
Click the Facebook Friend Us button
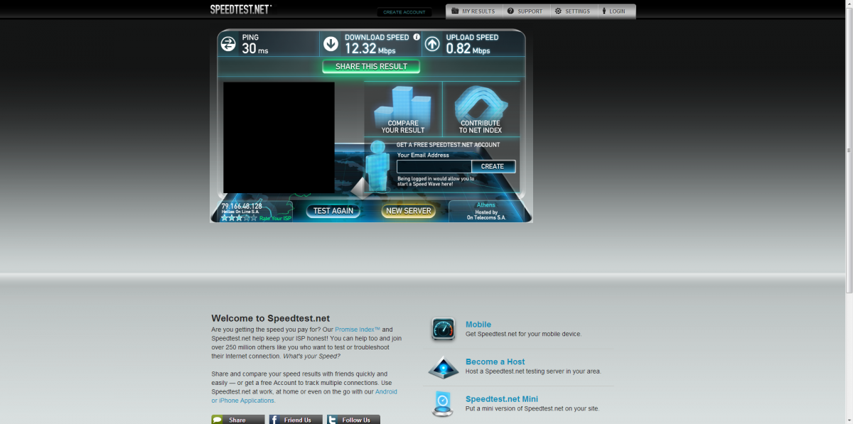(x=296, y=420)
